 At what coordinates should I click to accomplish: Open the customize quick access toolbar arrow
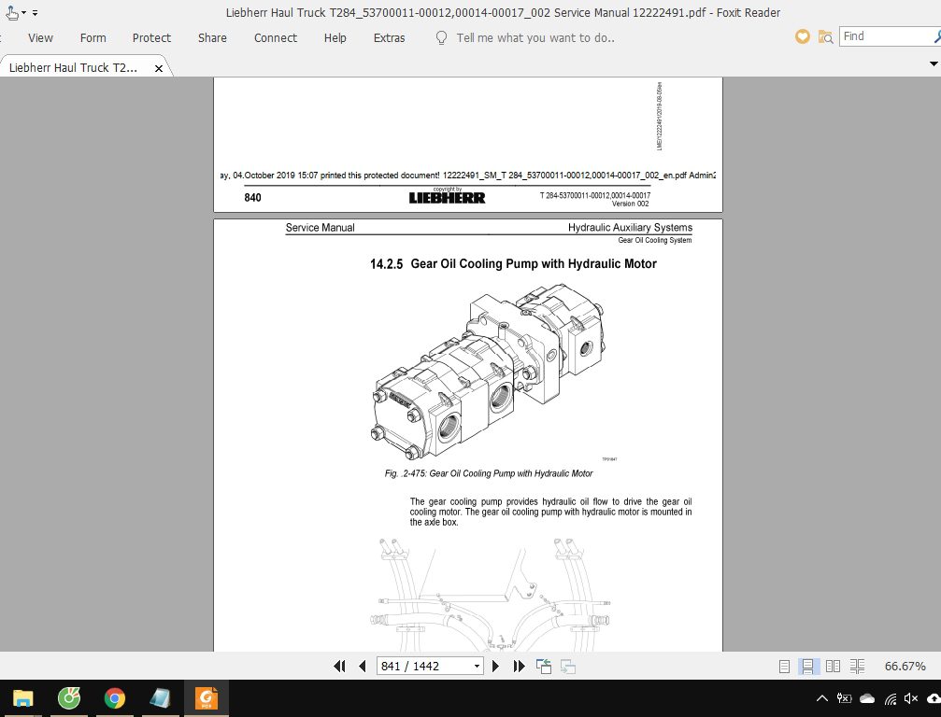(35, 12)
